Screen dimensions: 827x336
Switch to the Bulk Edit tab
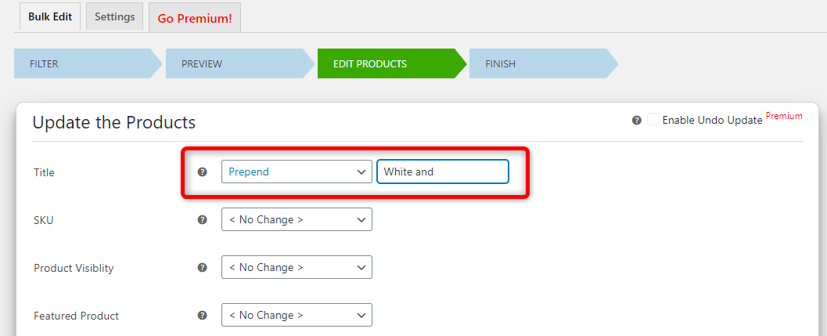pos(50,16)
